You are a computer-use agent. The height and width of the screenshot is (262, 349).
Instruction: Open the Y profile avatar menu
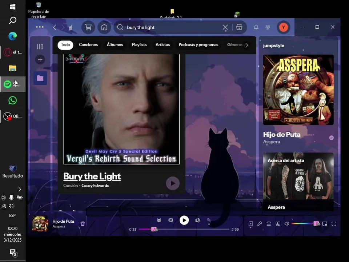tap(283, 27)
